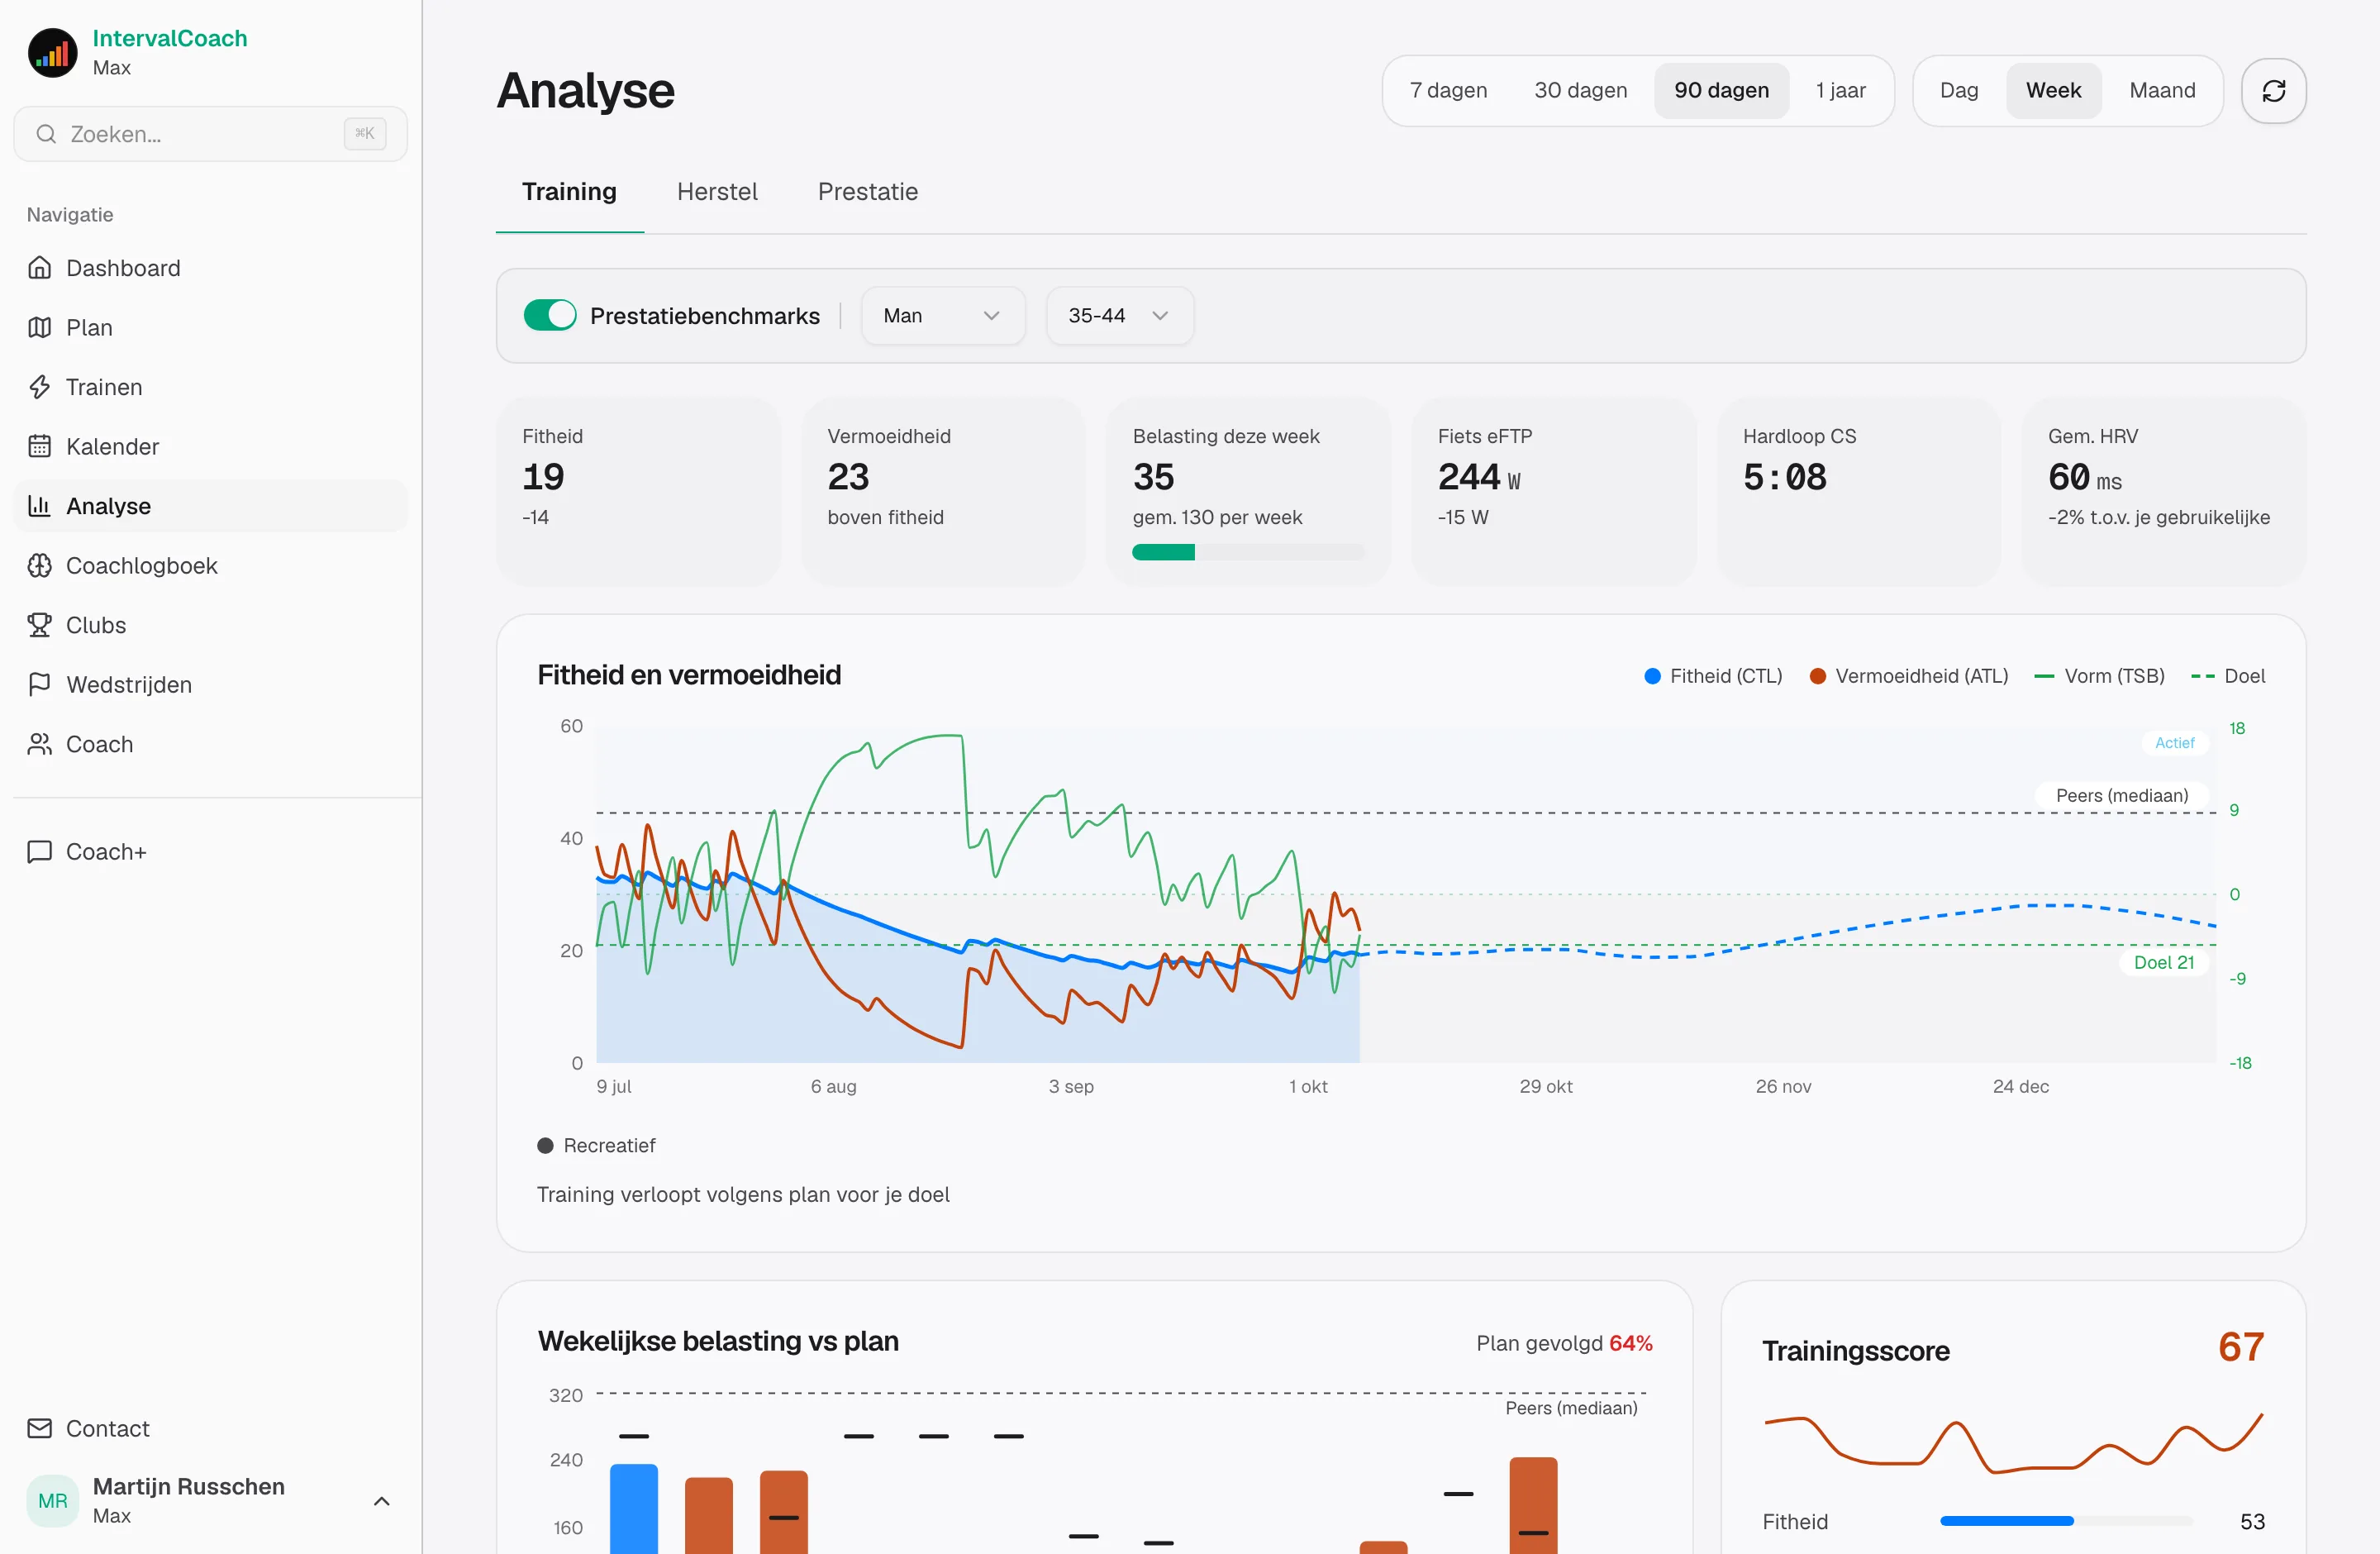
Task: Toggle the Prestatiebenchmarks switch
Action: tap(550, 315)
